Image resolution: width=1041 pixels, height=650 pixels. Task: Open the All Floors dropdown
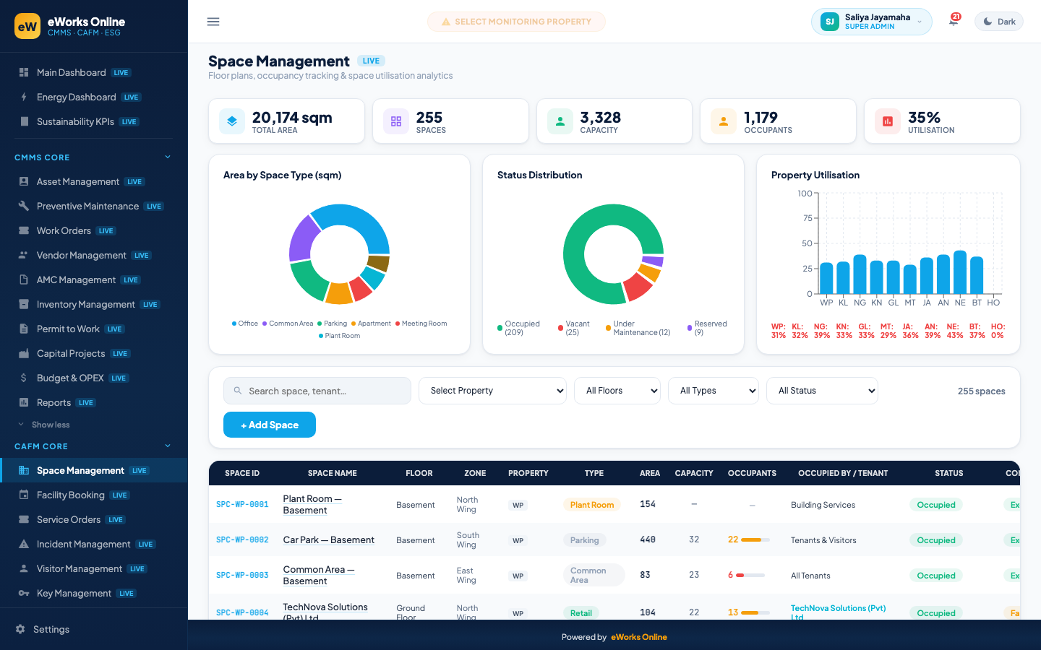[617, 391]
